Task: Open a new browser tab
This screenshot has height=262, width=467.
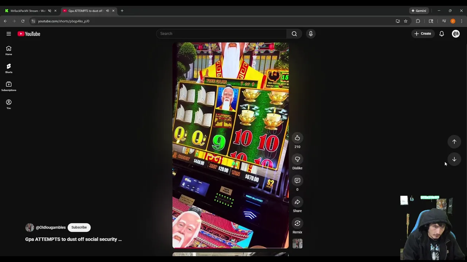Action: (122, 11)
